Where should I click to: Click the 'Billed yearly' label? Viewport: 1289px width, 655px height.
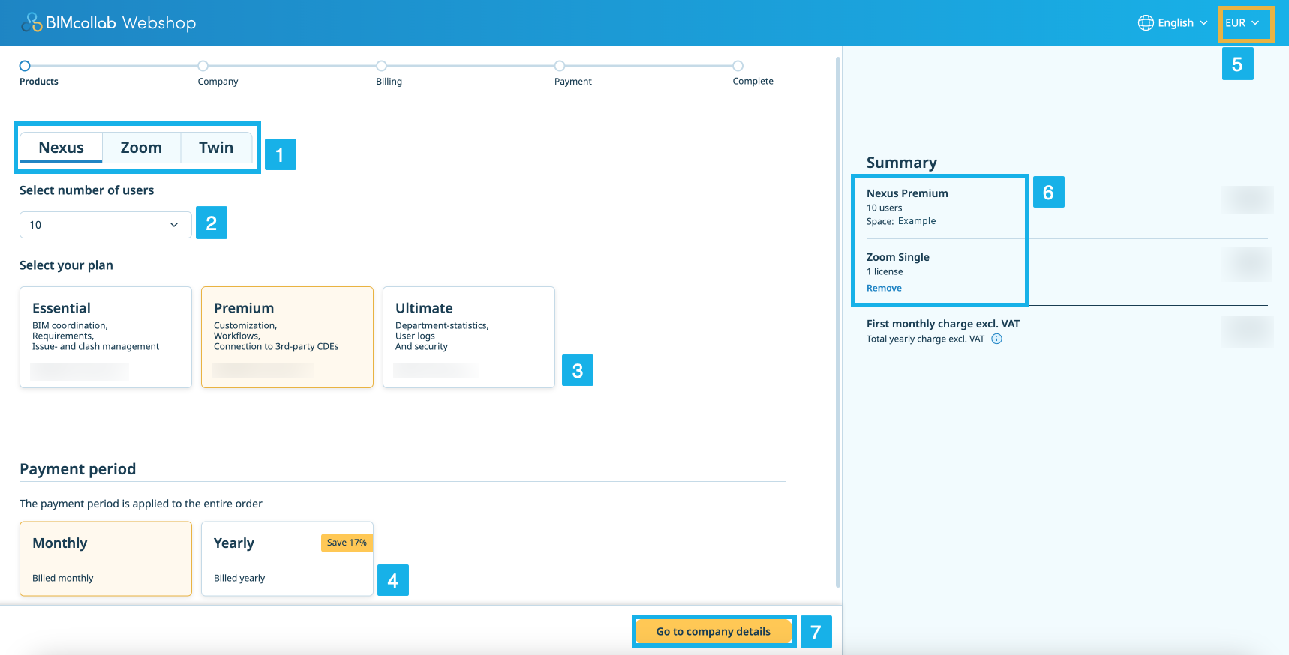pos(239,578)
